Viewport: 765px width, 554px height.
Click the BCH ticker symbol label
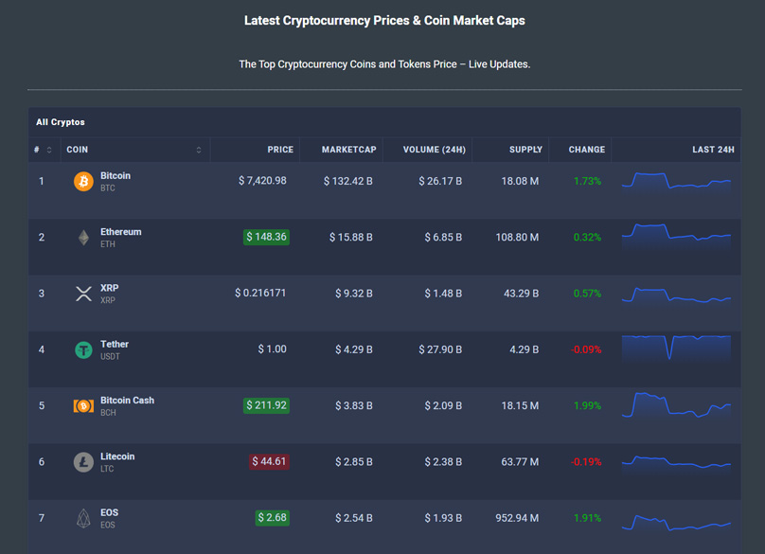point(108,413)
